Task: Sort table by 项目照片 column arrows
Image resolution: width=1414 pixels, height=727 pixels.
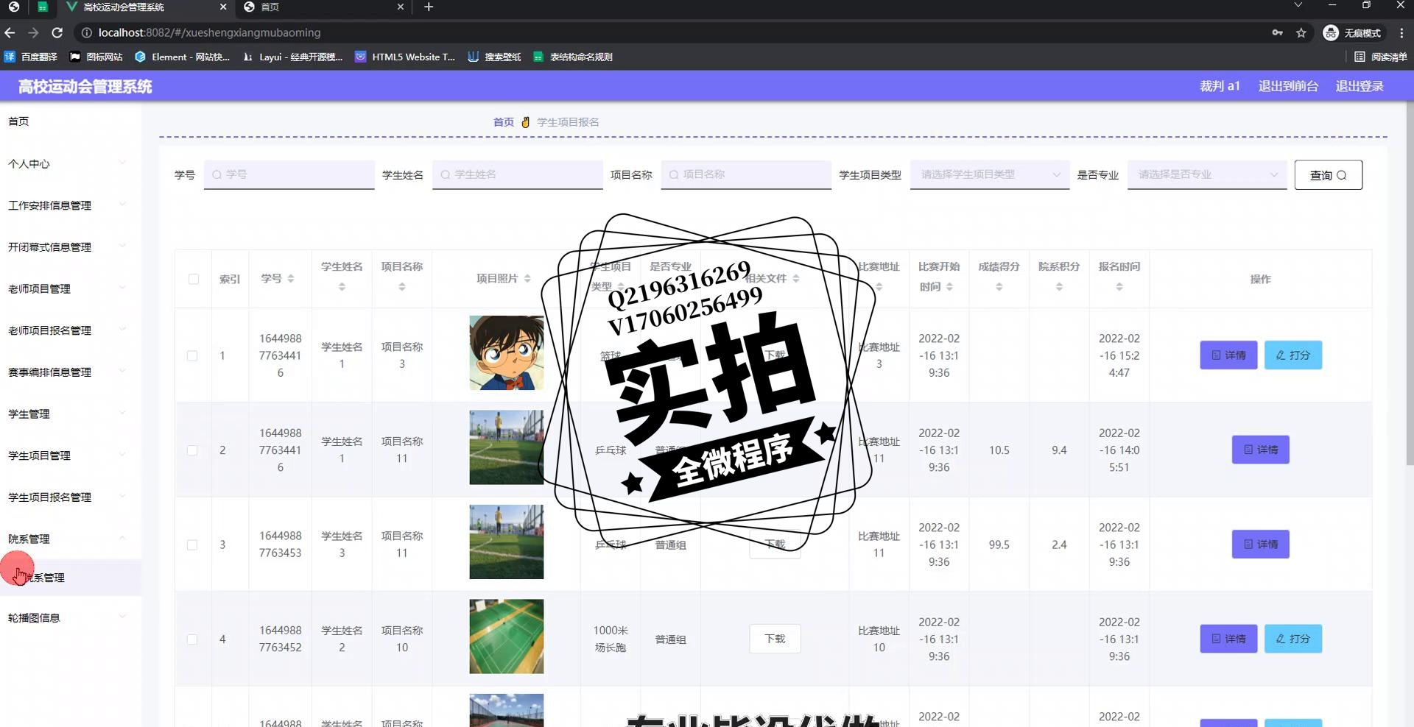Action: point(527,279)
